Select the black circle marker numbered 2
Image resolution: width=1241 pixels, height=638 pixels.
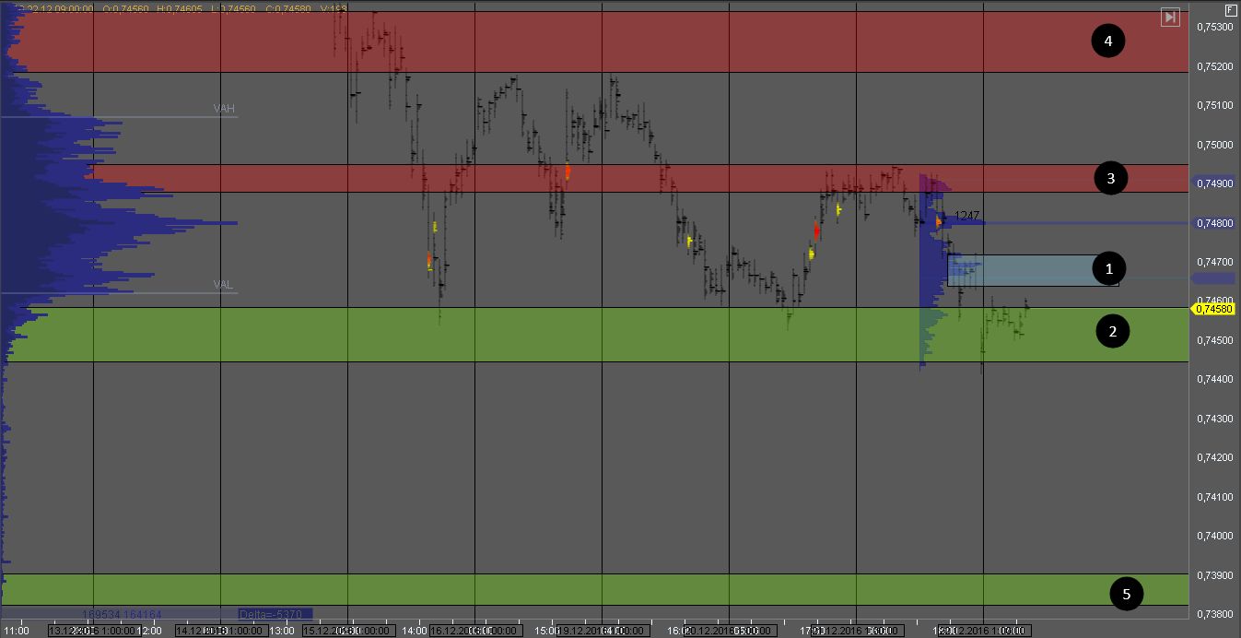[x=1112, y=332]
